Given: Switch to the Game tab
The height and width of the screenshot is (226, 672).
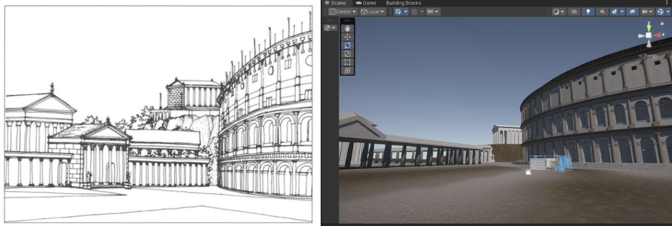Looking at the screenshot, I should coord(366,3).
